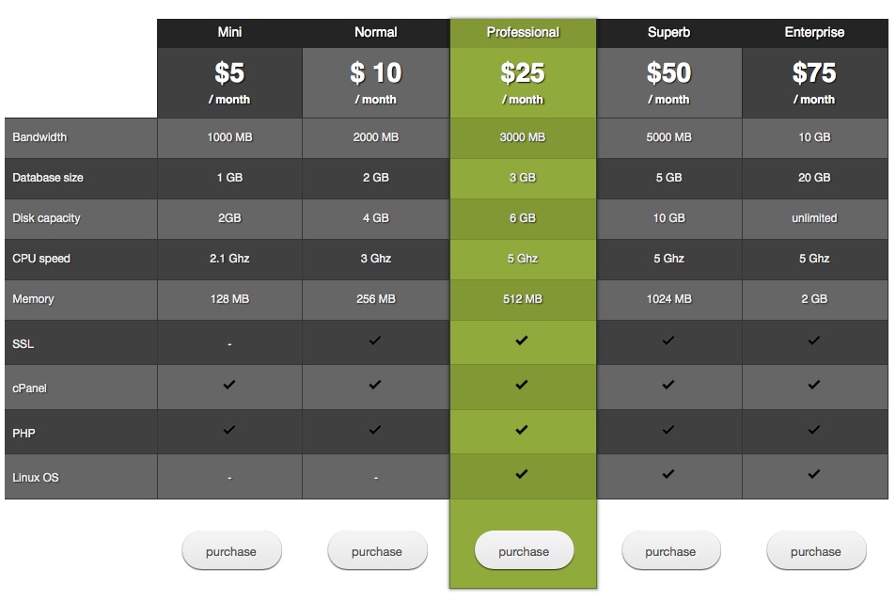
Task: Select the Professional plan header
Action: (523, 33)
